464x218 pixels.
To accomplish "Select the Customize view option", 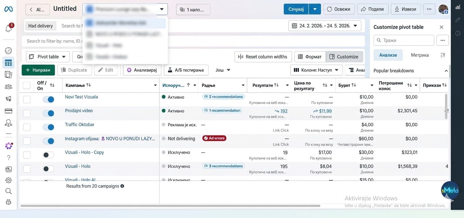I will tap(344, 57).
